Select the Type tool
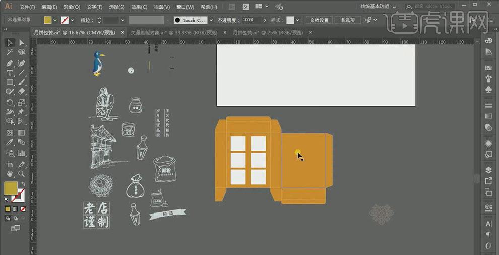 10,73
